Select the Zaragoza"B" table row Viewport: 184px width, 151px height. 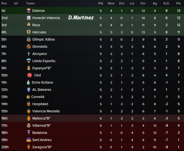(92, 147)
